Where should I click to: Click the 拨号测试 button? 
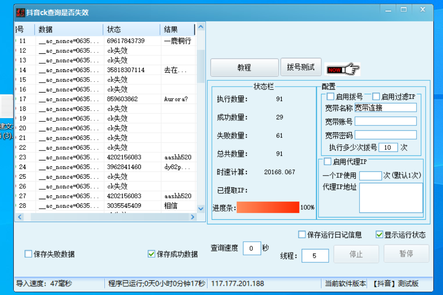pyautogui.click(x=301, y=67)
